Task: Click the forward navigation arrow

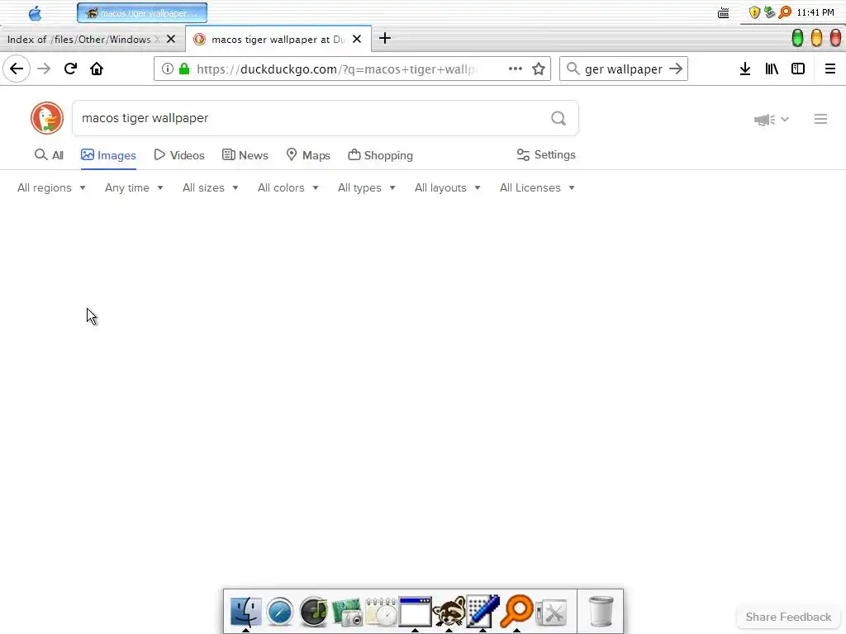Action: click(x=44, y=69)
